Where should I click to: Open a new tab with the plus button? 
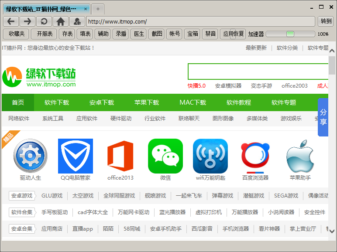point(98,9)
